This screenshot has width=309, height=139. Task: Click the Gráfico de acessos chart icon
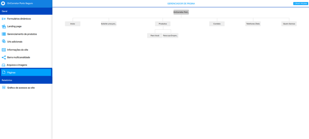point(3,88)
